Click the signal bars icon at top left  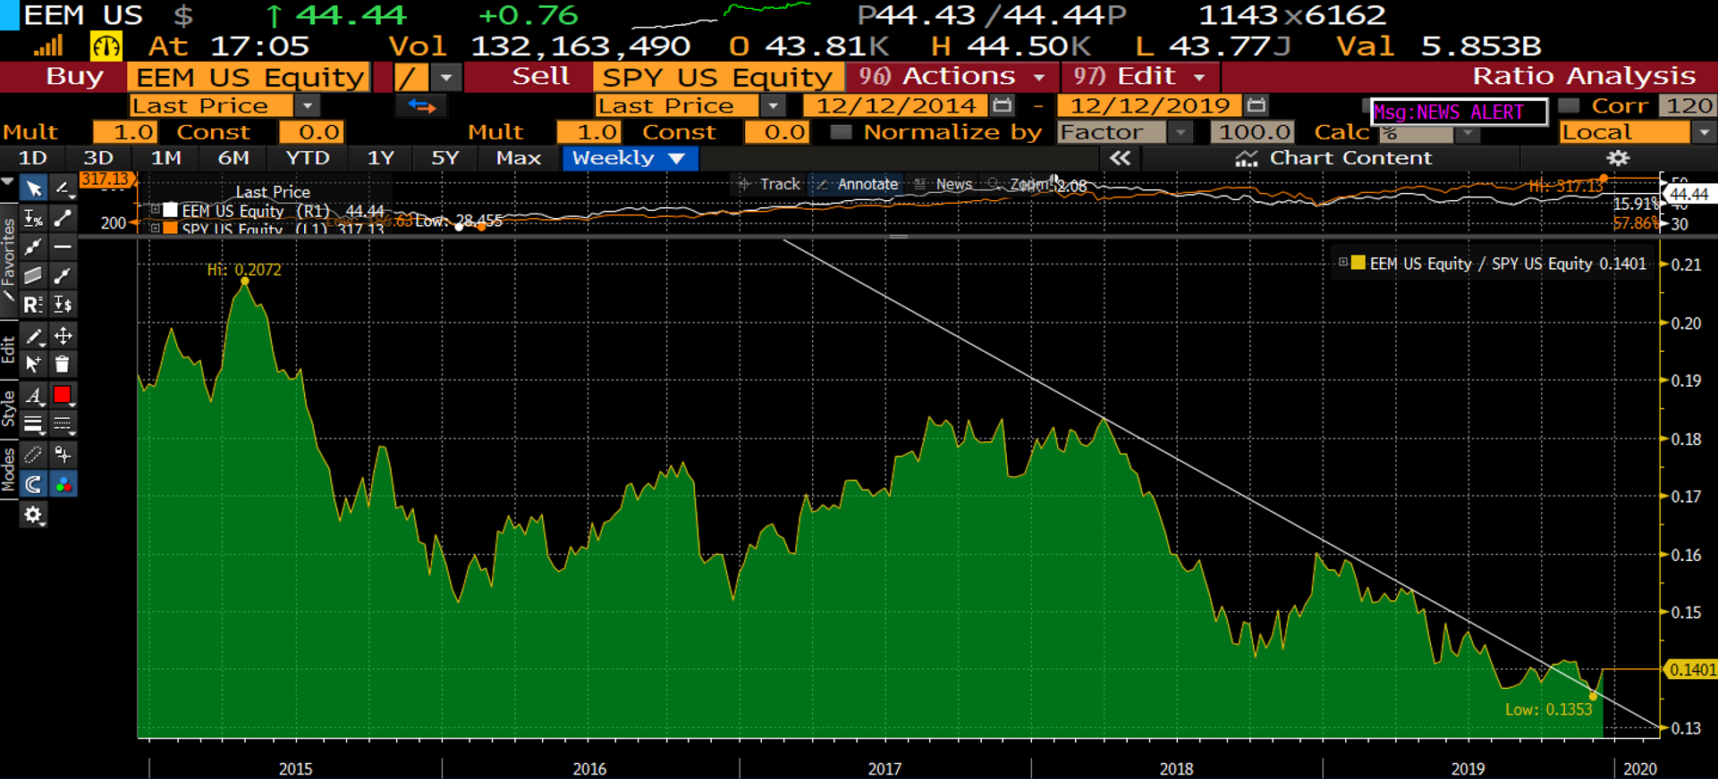point(48,46)
